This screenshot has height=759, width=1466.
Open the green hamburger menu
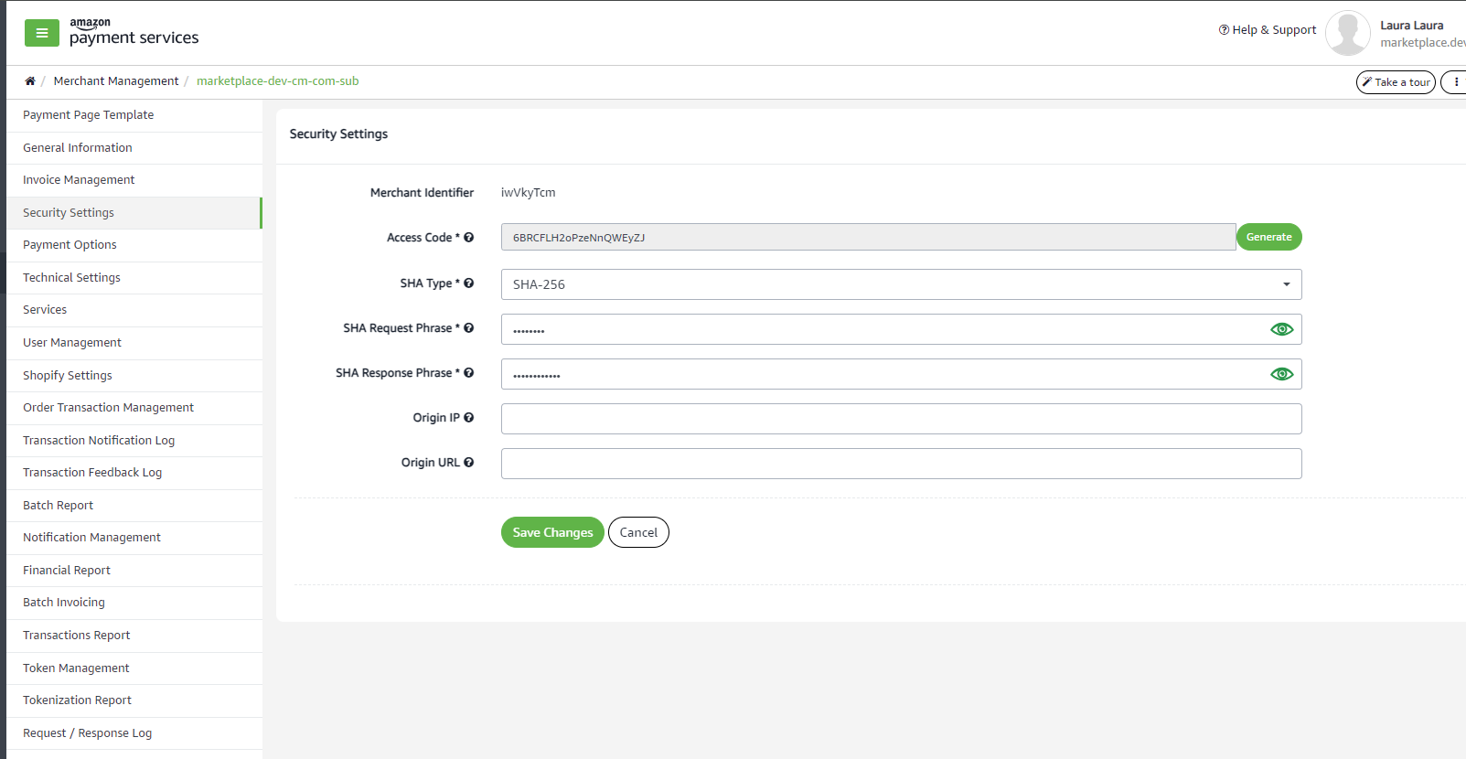pyautogui.click(x=42, y=33)
